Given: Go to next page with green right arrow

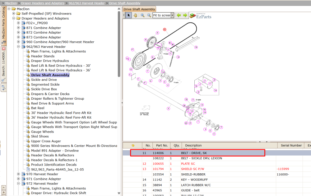Looking at the screenshot, I should coord(185,15).
